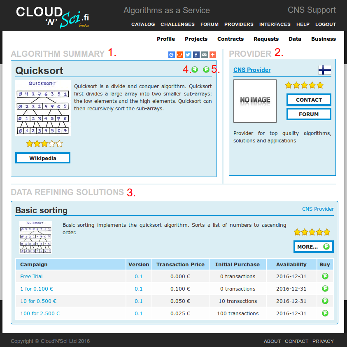The image size is (347, 347).
Task: Click the Basic sorting title
Action: click(x=42, y=210)
